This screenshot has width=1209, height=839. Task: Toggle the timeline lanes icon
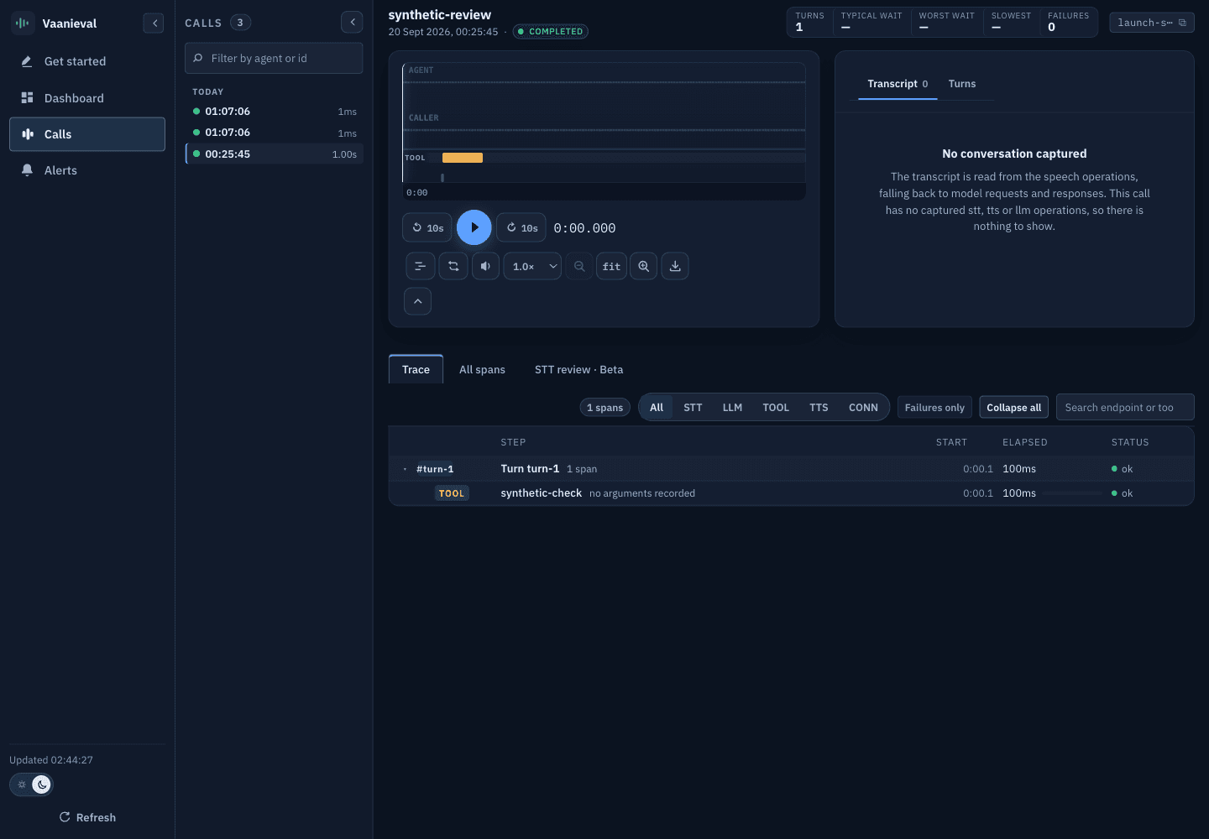[x=420, y=266]
